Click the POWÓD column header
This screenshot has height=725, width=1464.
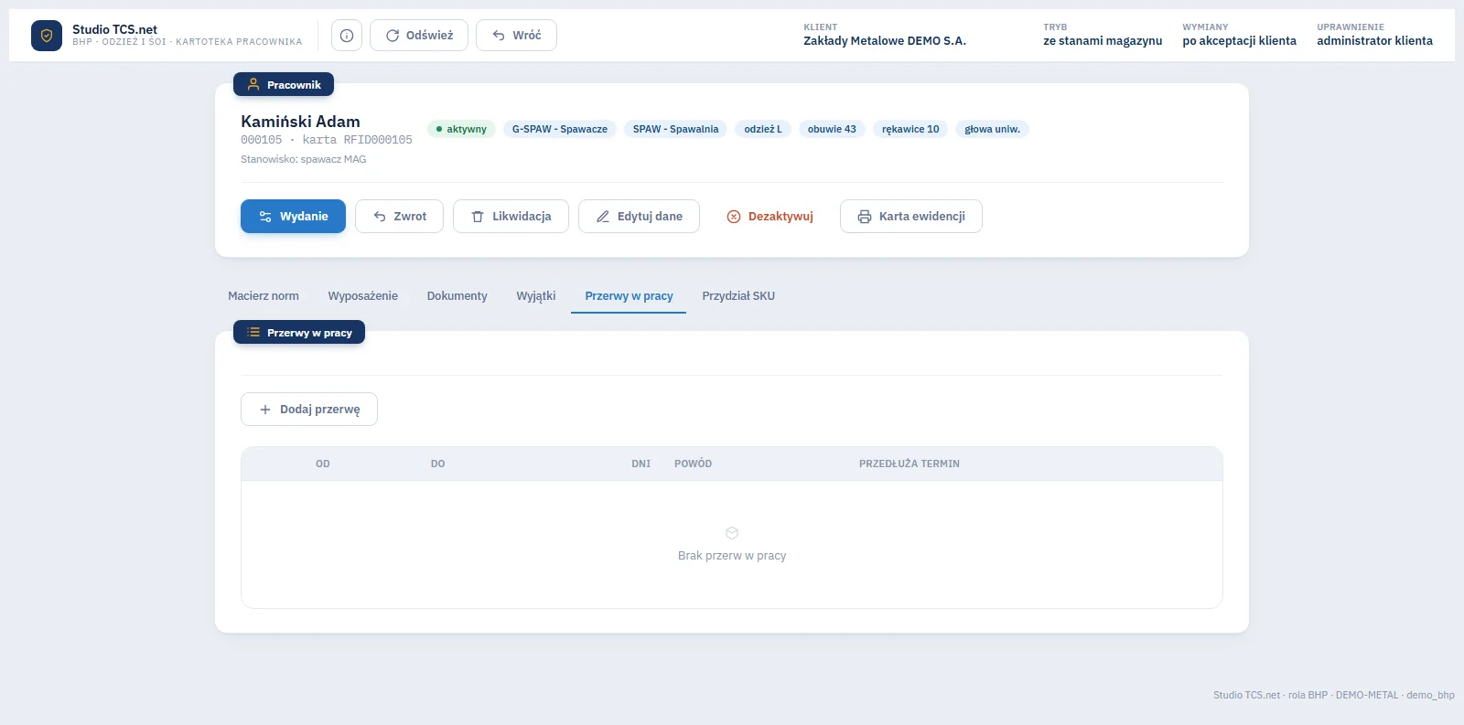point(694,464)
